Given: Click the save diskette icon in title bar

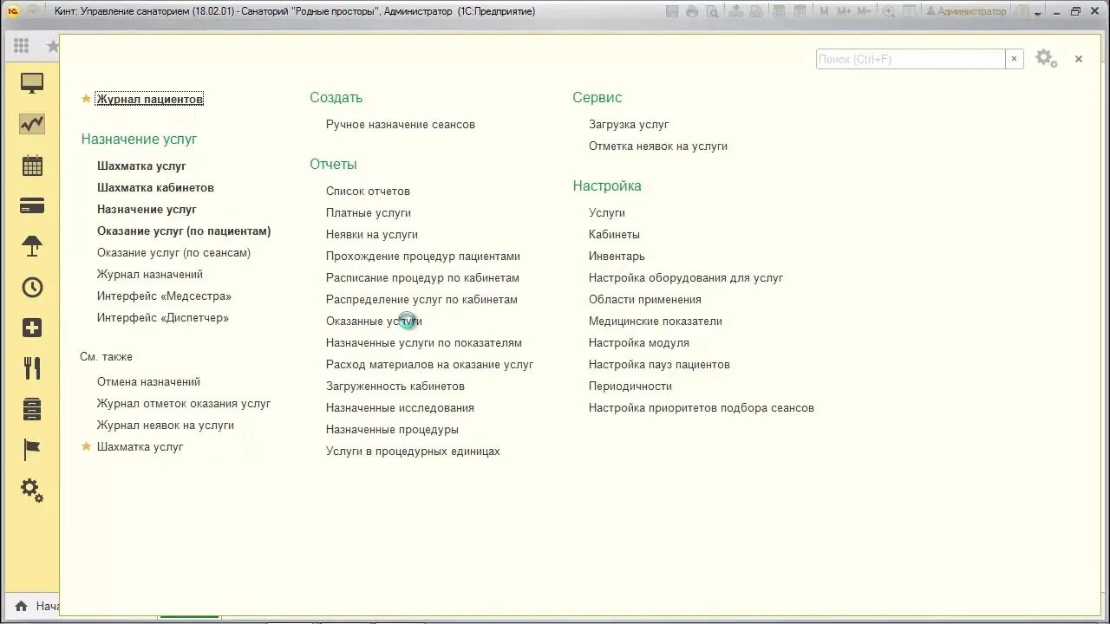Looking at the screenshot, I should click(673, 11).
